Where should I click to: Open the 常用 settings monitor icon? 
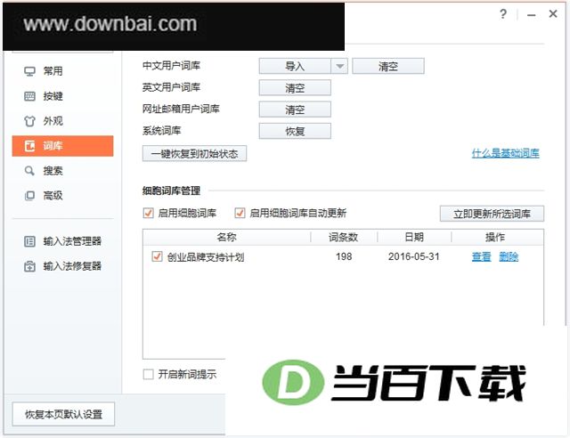coord(29,71)
